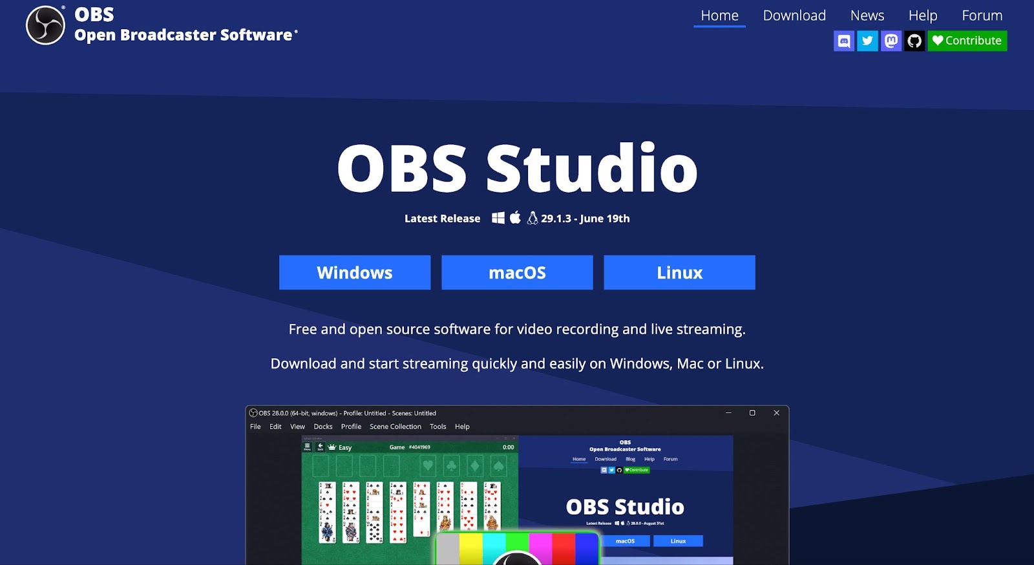The image size is (1034, 565).
Task: Click Edit menu in the OBS screenshot
Action: click(x=275, y=427)
